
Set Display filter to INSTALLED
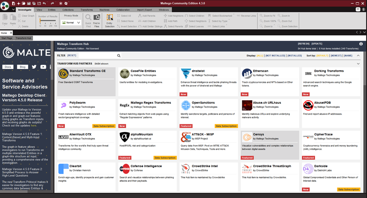click(294, 55)
